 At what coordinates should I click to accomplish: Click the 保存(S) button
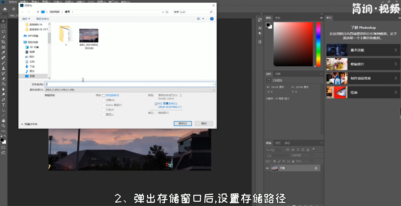tap(182, 124)
